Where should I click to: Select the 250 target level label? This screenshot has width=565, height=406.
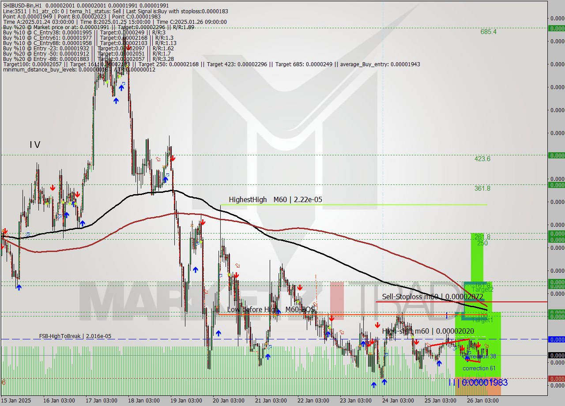click(x=482, y=243)
